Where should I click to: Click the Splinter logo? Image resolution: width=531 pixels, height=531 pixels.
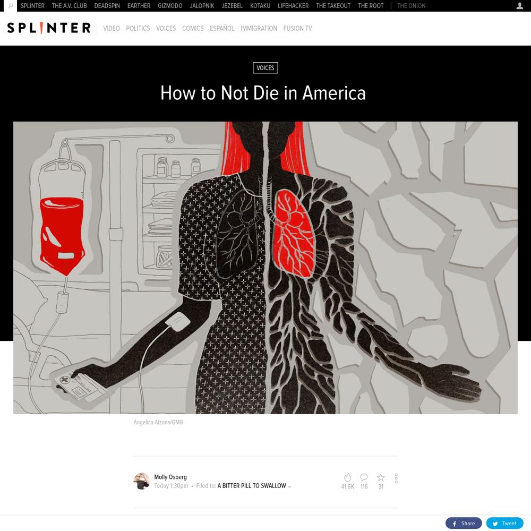[49, 28]
